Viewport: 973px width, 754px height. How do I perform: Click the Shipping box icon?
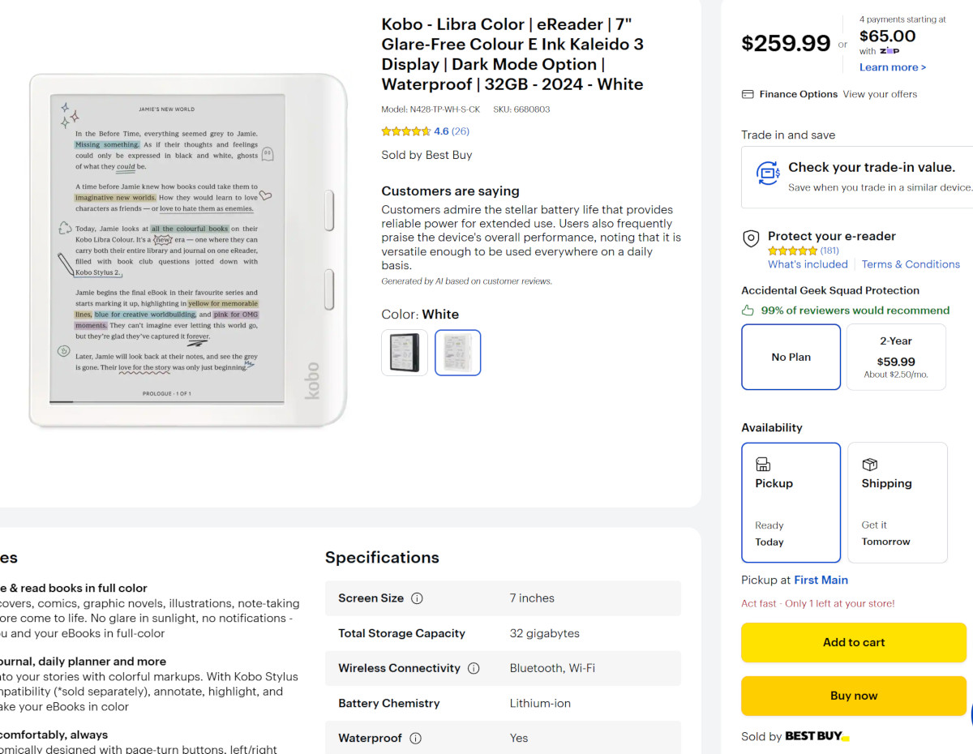click(x=869, y=465)
